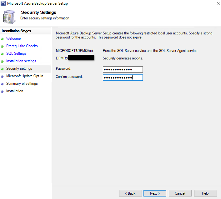Open the SQL Settings stage
221x199 pixels.
[16, 54]
